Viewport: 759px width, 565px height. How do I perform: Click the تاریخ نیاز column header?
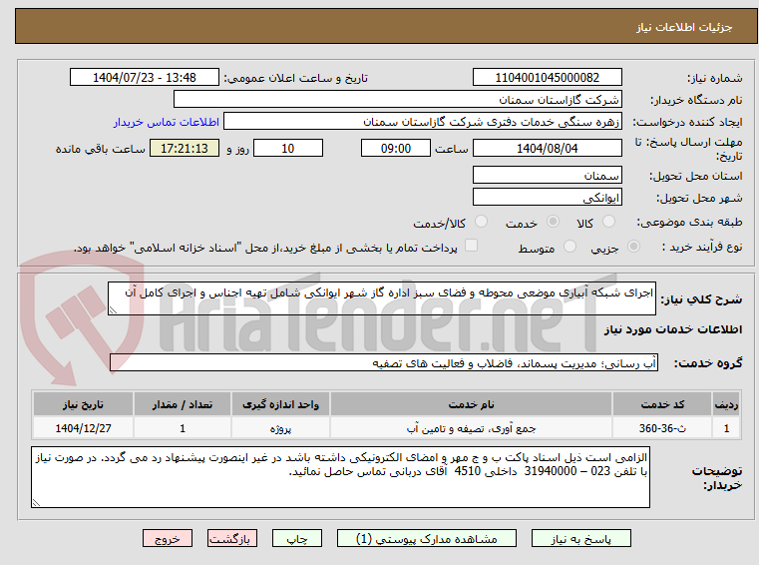point(83,404)
